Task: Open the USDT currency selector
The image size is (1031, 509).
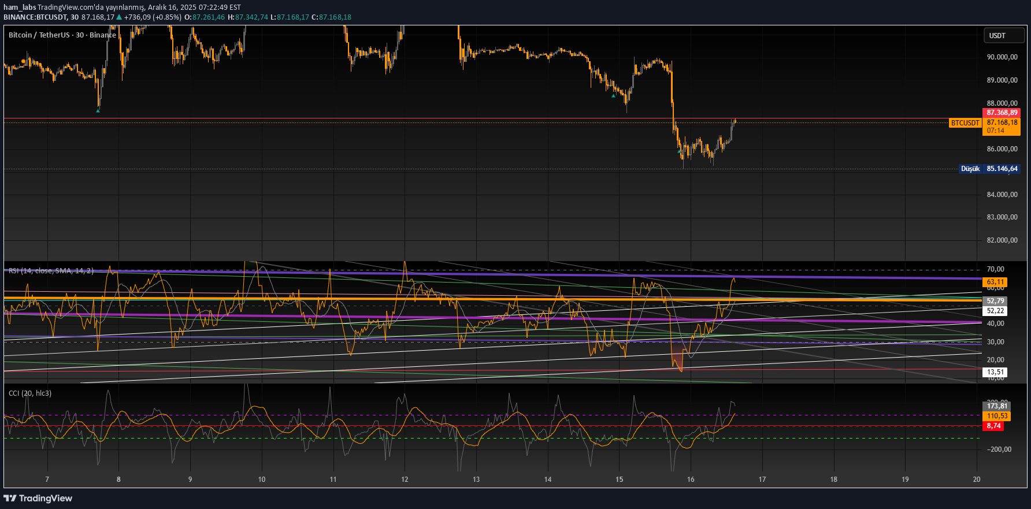Action: [x=1003, y=35]
